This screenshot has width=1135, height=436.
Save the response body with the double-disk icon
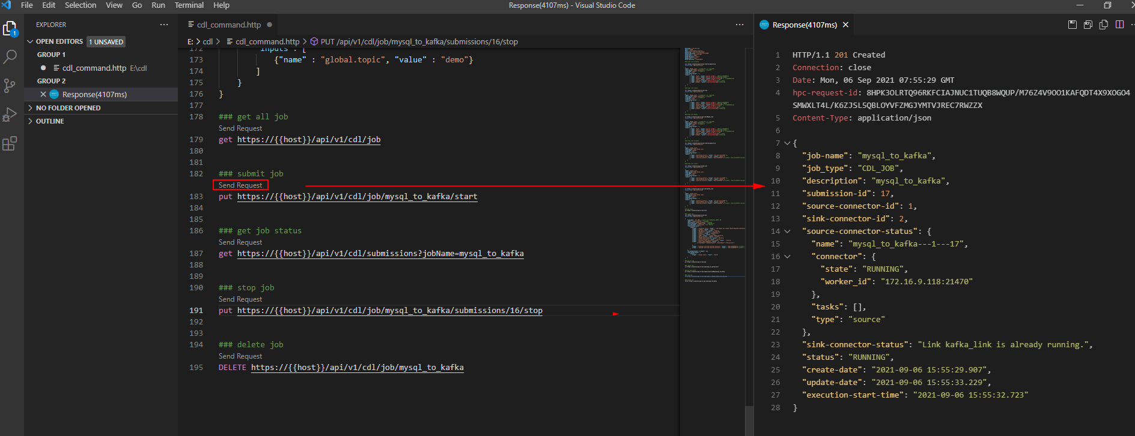pos(1088,25)
